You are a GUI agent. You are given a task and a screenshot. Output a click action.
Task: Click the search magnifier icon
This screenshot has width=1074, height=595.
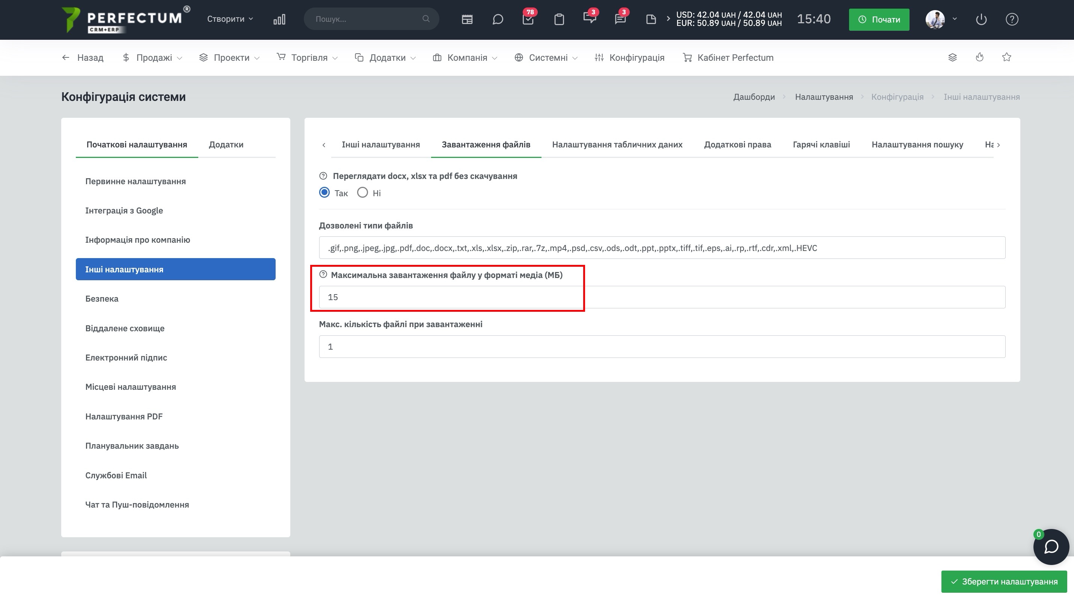pyautogui.click(x=426, y=19)
